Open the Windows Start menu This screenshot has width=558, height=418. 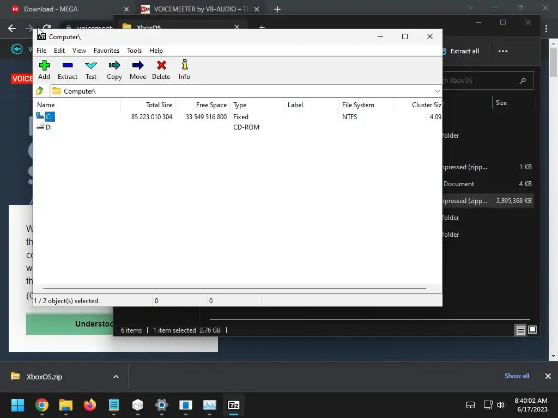(x=17, y=405)
